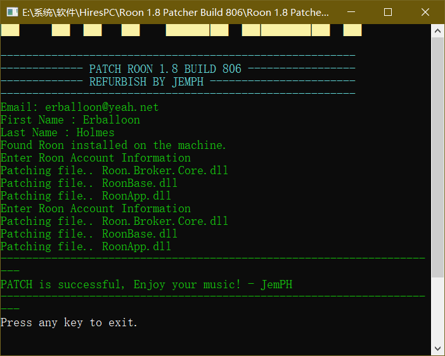Viewport: 445px width, 356px height.
Task: Click the email address erballoon@yeah.net
Action: (101, 107)
